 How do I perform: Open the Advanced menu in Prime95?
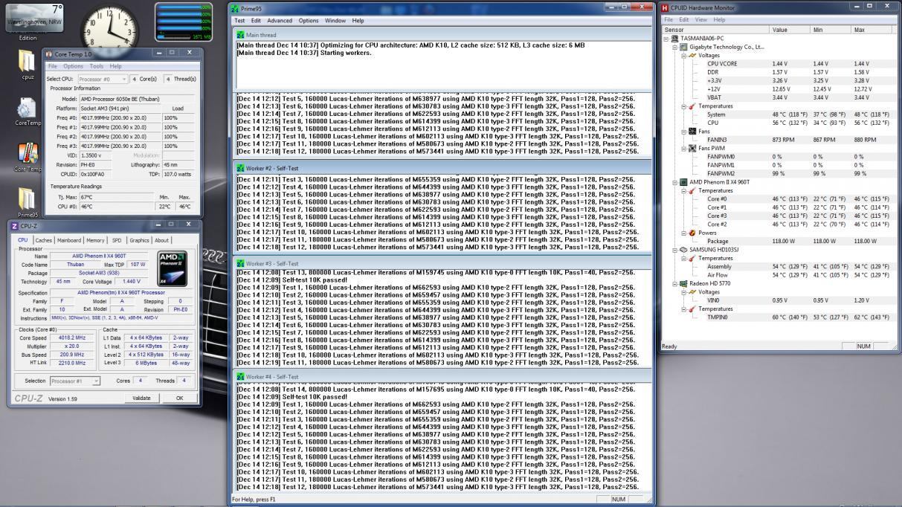pos(280,21)
